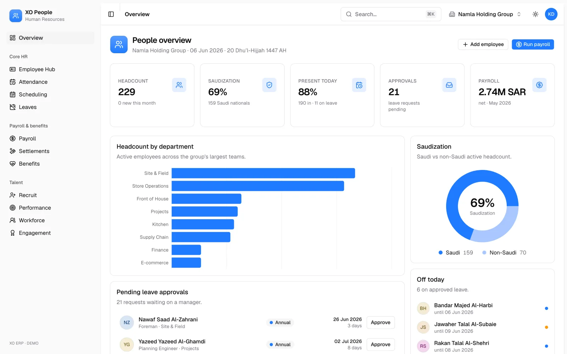This screenshot has width=567, height=354.
Task: Click the Saudization donut chart
Action: (482, 206)
